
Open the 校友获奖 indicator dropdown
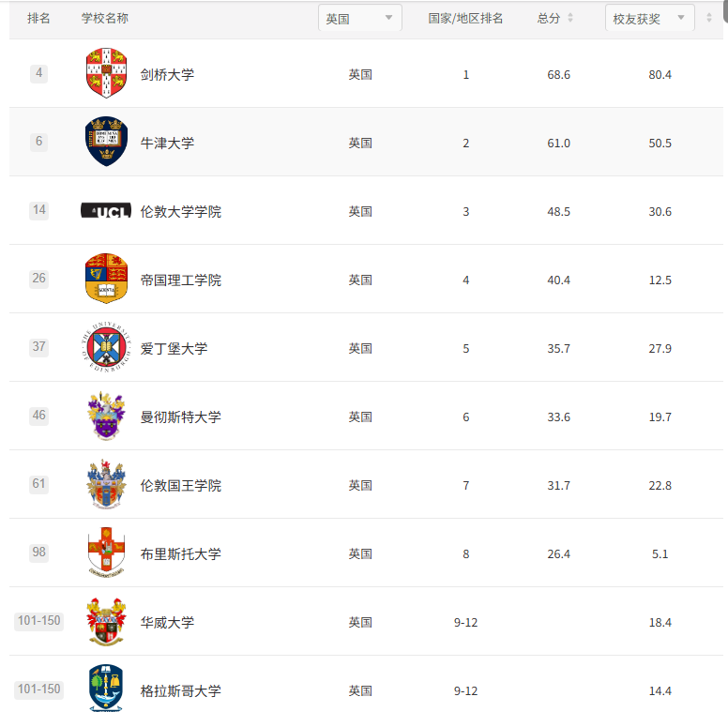pos(649,18)
